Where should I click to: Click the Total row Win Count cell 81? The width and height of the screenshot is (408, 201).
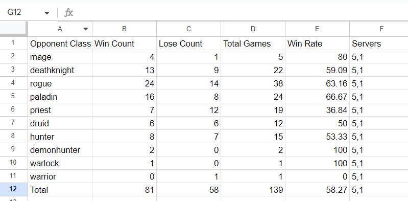(x=124, y=190)
